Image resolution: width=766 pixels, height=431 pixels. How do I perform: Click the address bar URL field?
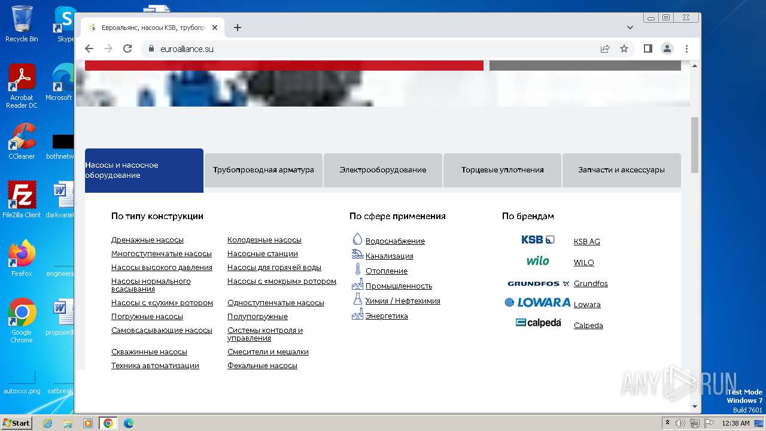[x=374, y=48]
